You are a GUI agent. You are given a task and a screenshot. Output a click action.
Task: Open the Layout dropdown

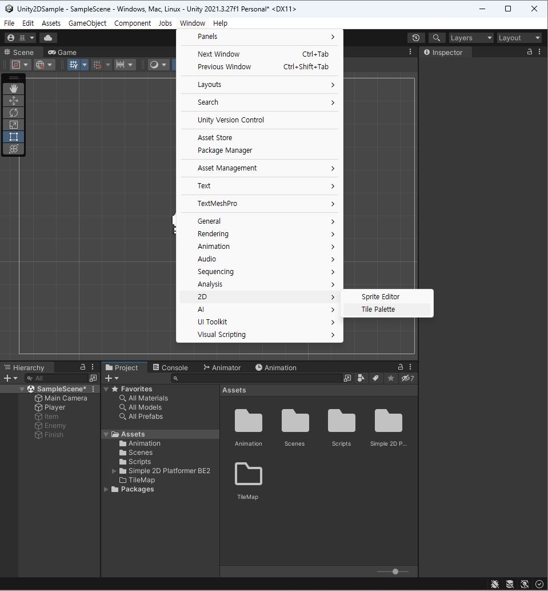519,38
